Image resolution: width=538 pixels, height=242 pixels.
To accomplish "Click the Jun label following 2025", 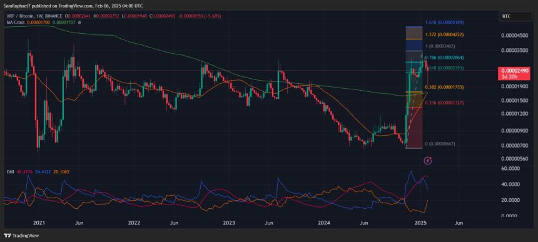I will [x=458, y=223].
